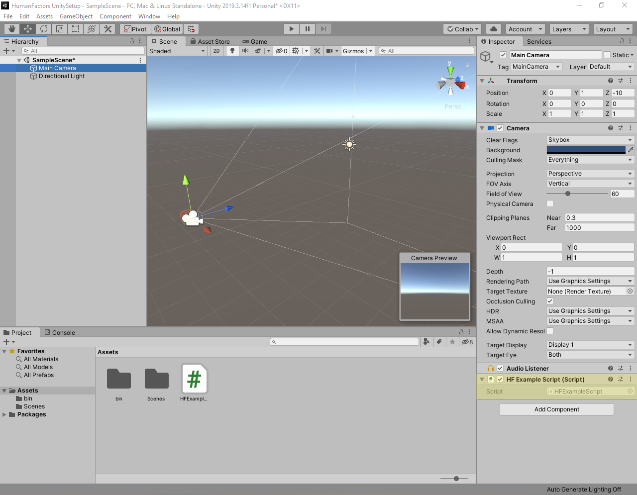This screenshot has height=495, width=637.
Task: Select the Rotate tool
Action: [44, 29]
